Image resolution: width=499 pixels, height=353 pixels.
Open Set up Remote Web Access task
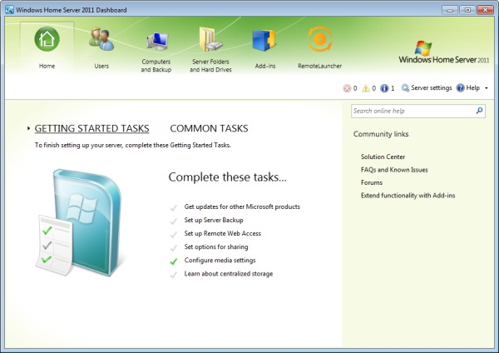[x=222, y=233]
